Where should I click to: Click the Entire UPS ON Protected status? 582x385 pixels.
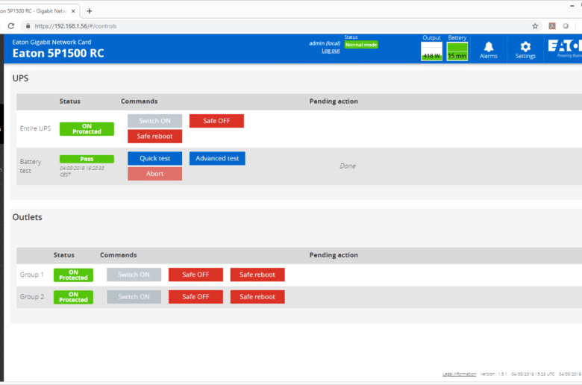click(87, 129)
